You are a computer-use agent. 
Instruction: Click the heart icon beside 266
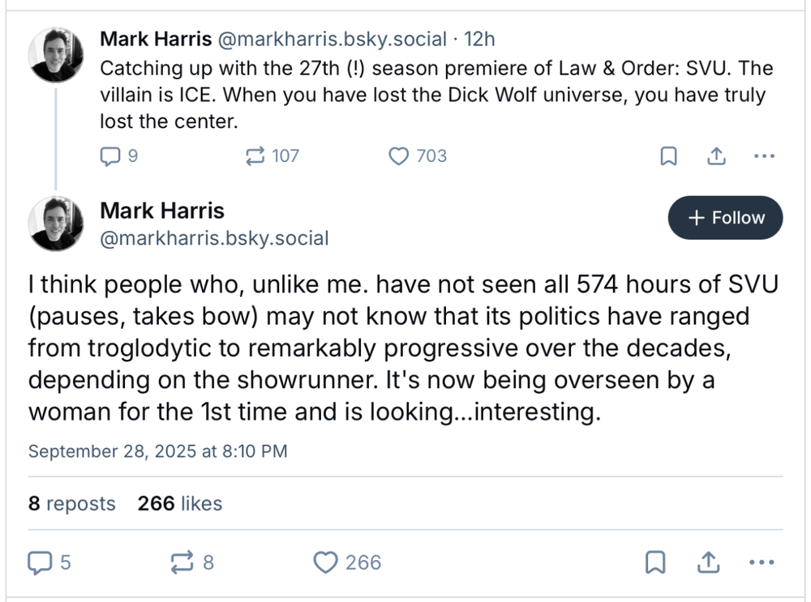coord(325,561)
